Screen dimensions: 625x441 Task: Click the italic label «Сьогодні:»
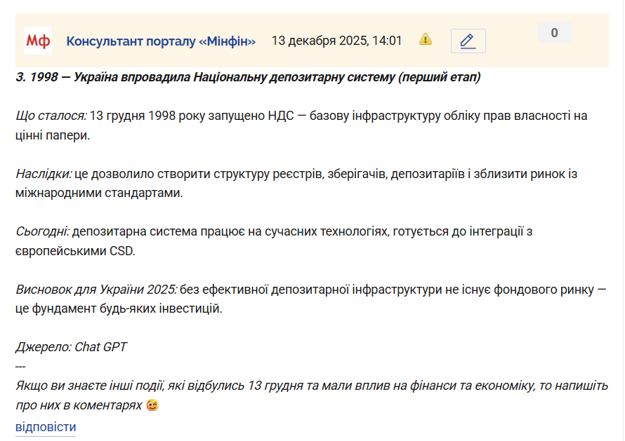tap(42, 231)
